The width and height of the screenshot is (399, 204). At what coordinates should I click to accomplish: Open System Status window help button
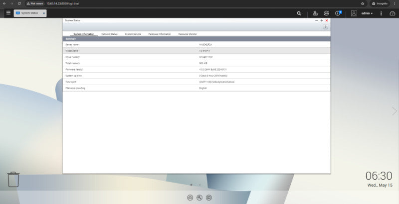click(x=325, y=27)
